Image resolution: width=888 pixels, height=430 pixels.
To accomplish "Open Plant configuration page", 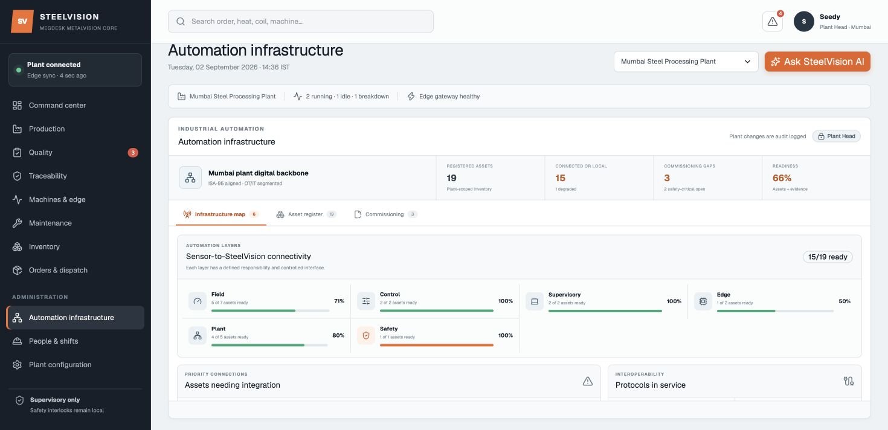I will coord(76,365).
